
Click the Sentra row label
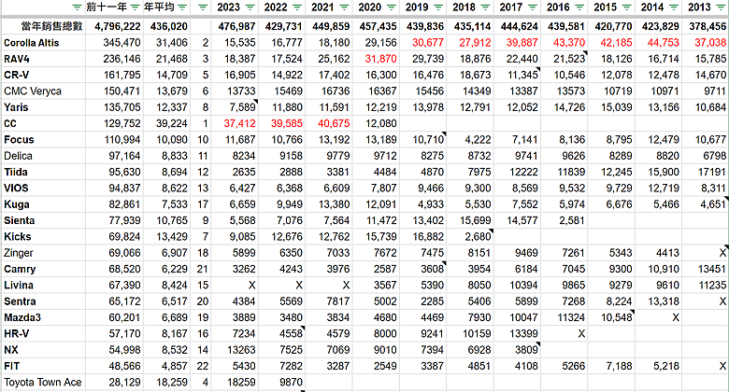(20, 301)
